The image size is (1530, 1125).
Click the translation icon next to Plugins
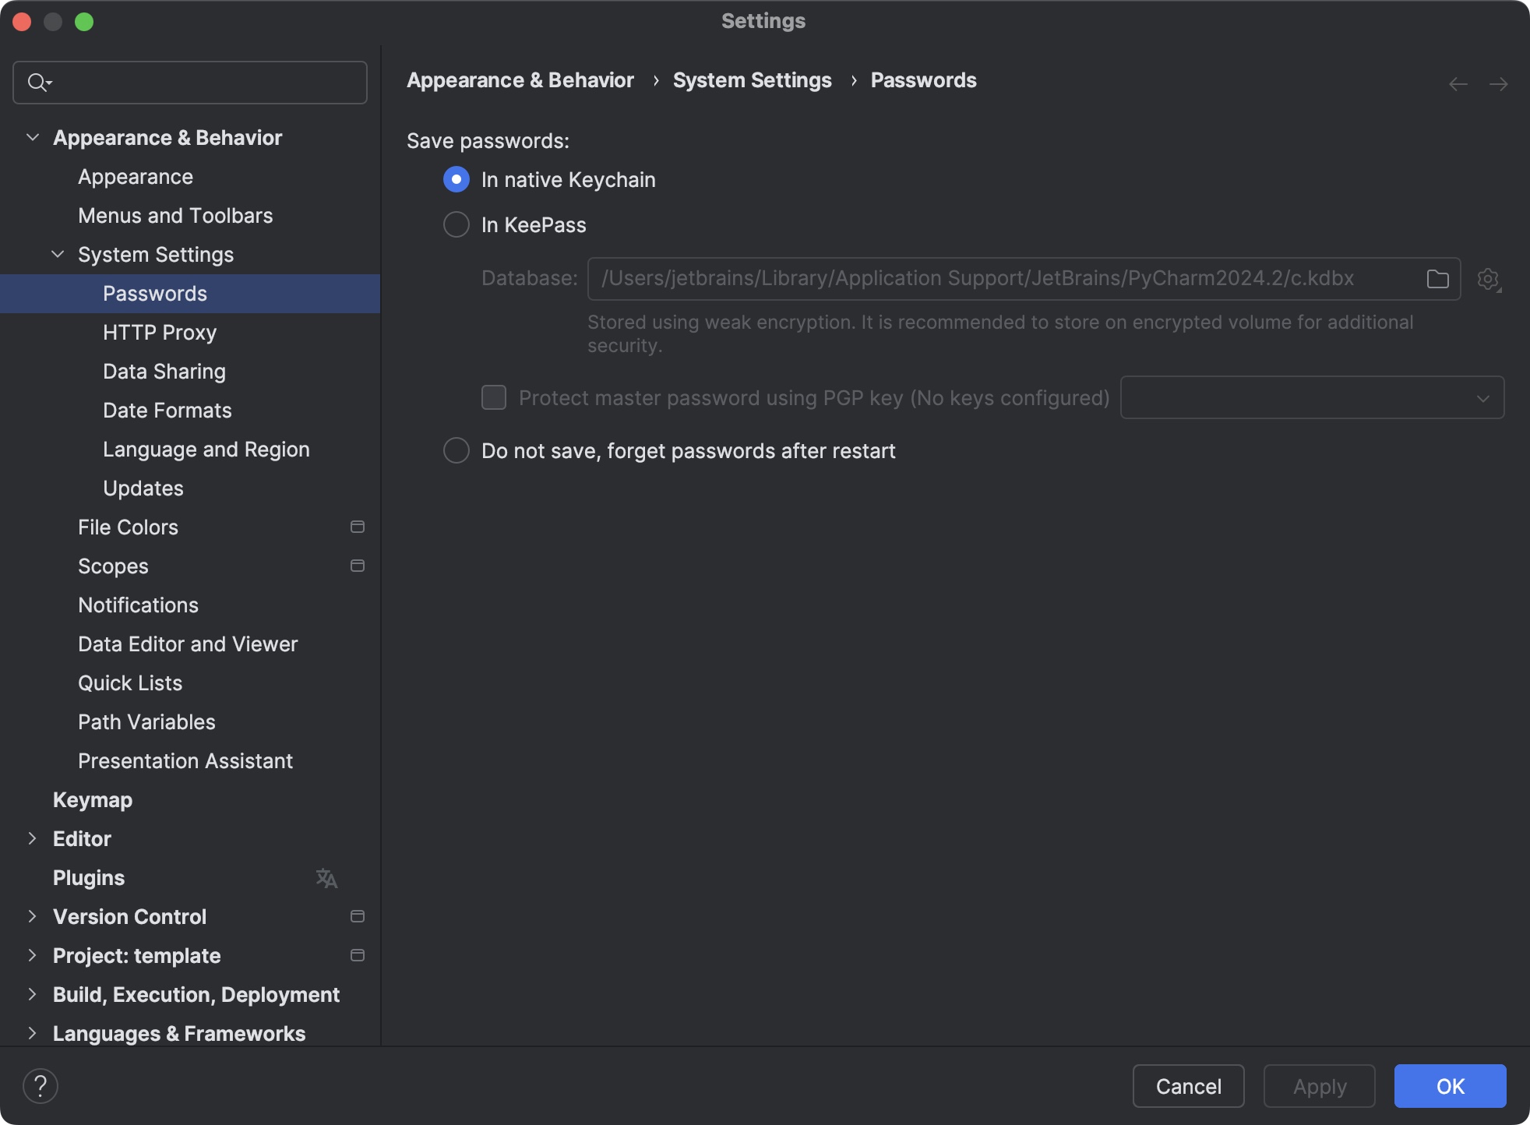tap(326, 877)
